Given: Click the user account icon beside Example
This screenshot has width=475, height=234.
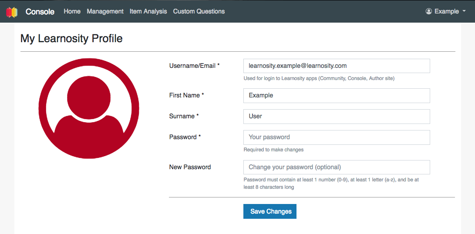Looking at the screenshot, I should pyautogui.click(x=428, y=11).
